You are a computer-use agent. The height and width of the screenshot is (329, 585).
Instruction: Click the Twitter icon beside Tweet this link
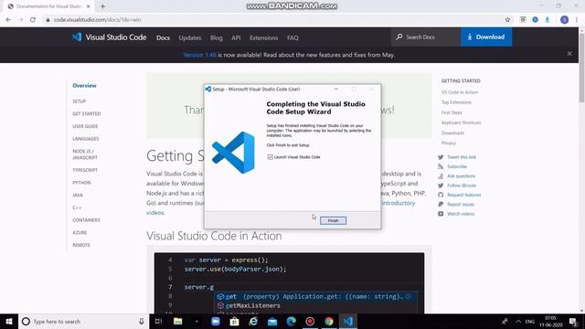[x=441, y=157]
